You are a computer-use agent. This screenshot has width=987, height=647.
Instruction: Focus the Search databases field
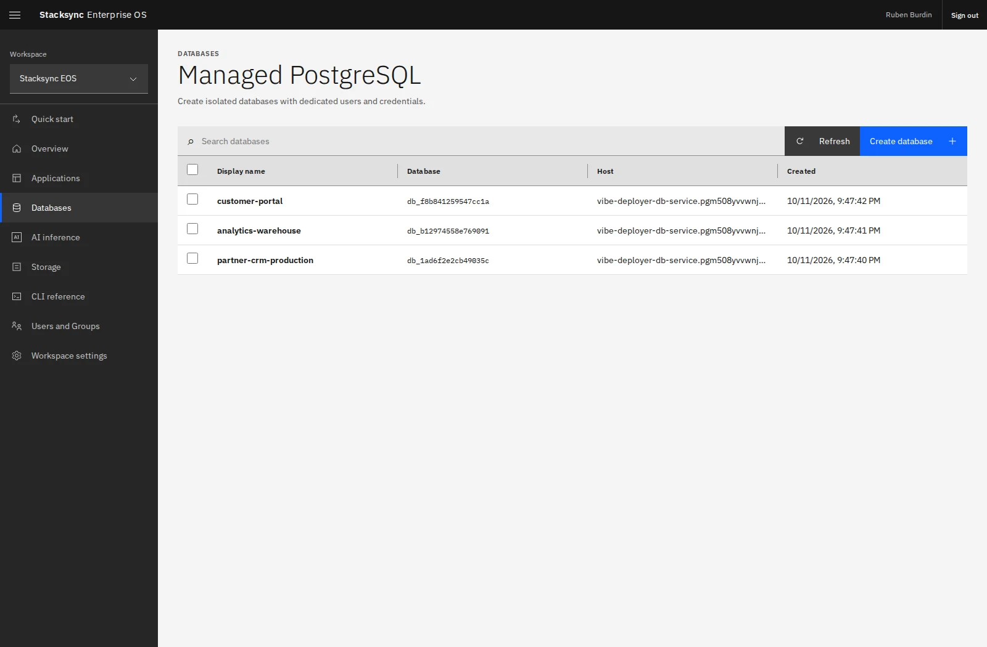pos(481,141)
